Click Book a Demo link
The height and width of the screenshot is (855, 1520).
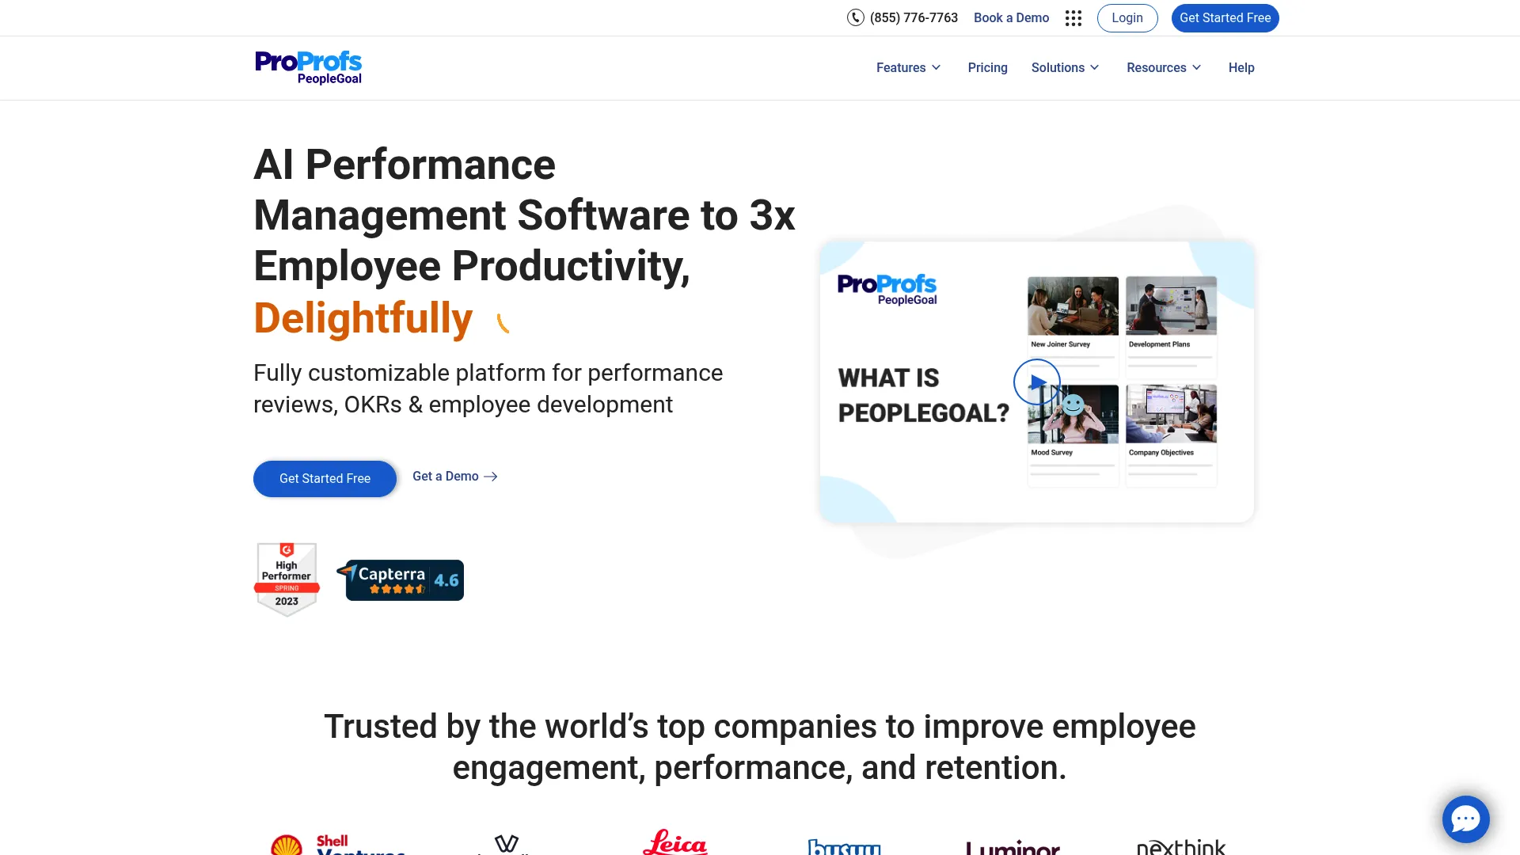pos(1011,18)
